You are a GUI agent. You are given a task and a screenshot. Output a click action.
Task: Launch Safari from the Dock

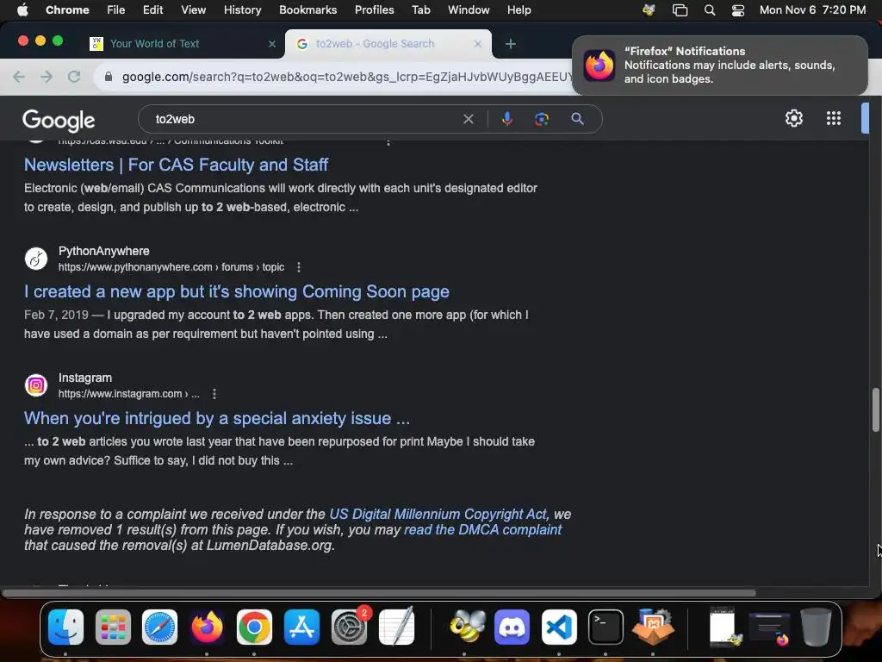pos(159,627)
